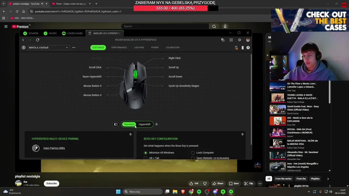Viewport: 349px width, 196px height.
Task: Save the video to a playlist
Action: point(234,183)
